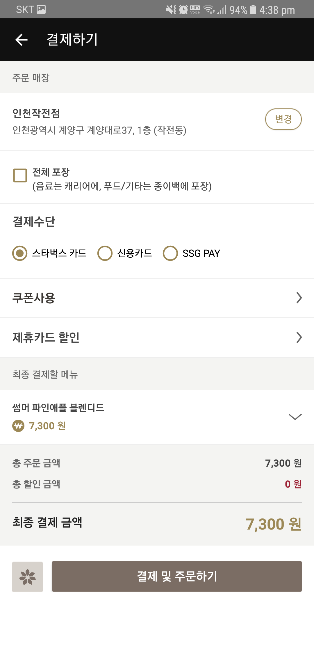Tap the alarm clock status icon
Viewport: 314px width, 647px height.
[183, 10]
